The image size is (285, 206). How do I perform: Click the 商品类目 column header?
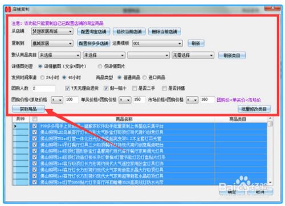(238, 119)
